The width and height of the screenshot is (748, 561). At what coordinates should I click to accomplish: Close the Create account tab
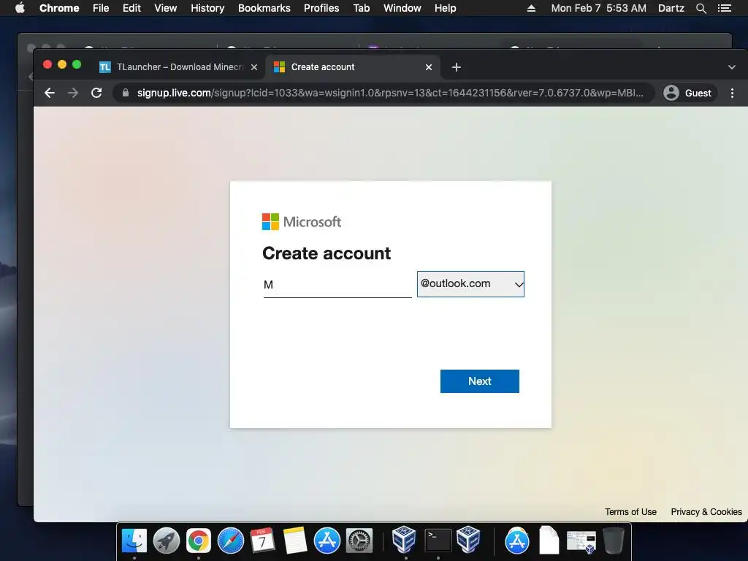pyautogui.click(x=428, y=67)
